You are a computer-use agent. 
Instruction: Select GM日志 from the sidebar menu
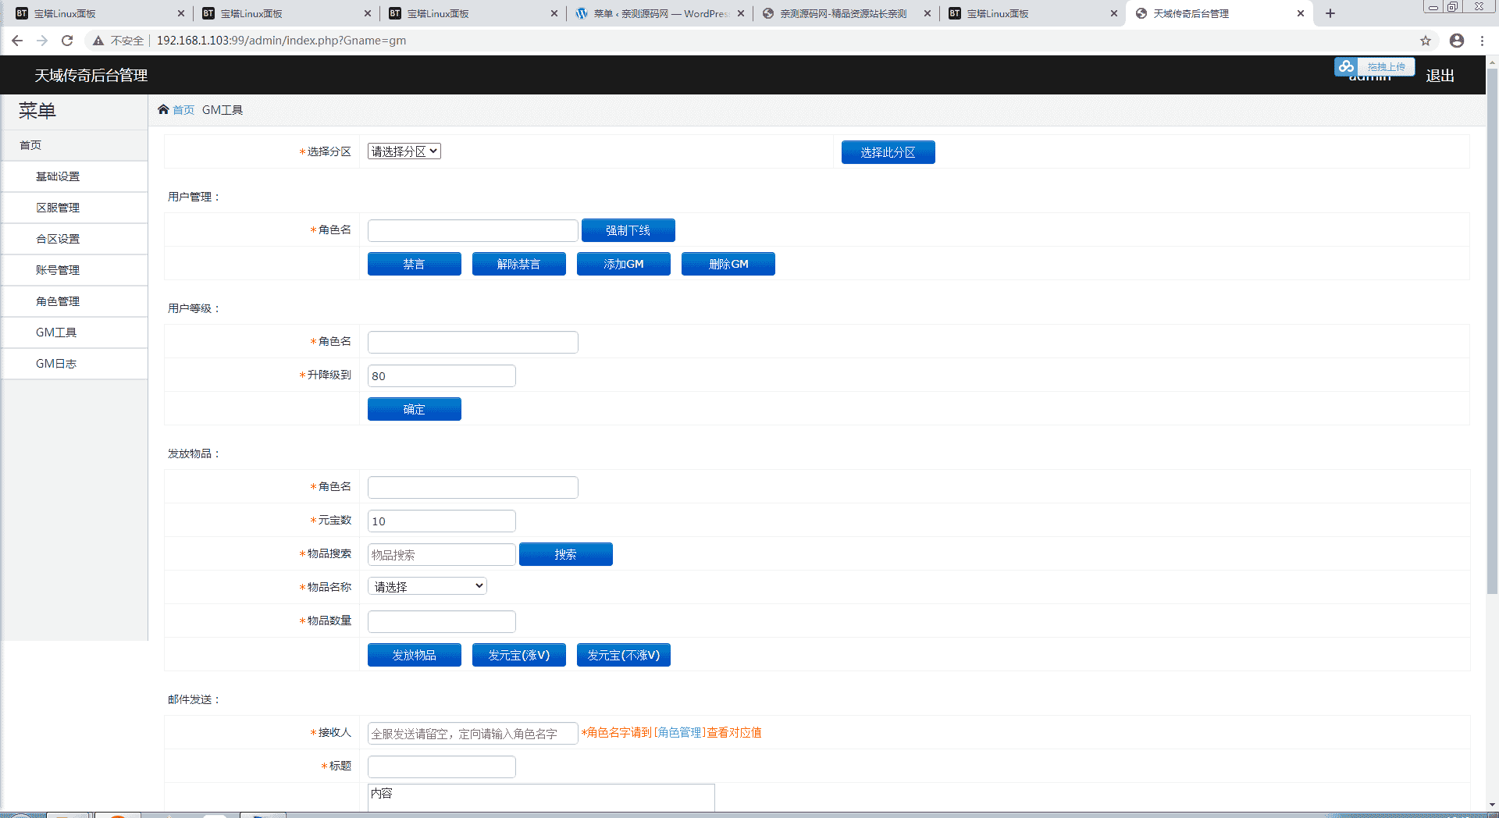[56, 364]
